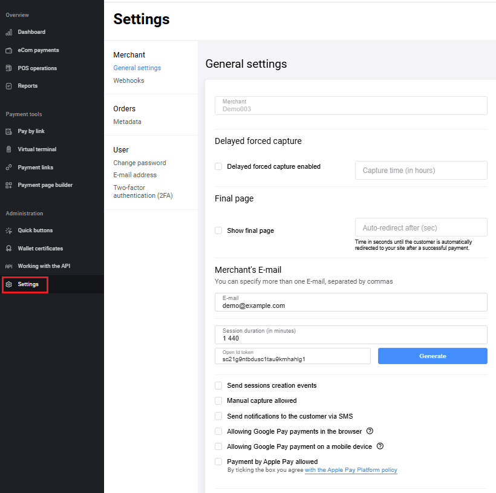Image resolution: width=496 pixels, height=493 pixels.
Task: Click the Payment links chain icon
Action: (8, 168)
